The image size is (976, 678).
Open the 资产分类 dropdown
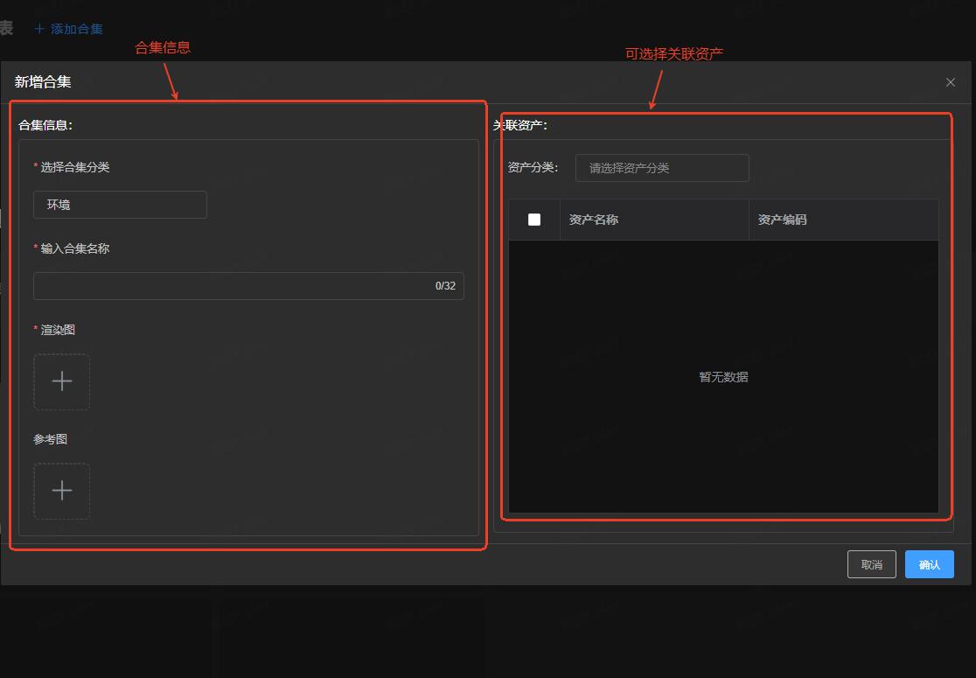(x=661, y=168)
